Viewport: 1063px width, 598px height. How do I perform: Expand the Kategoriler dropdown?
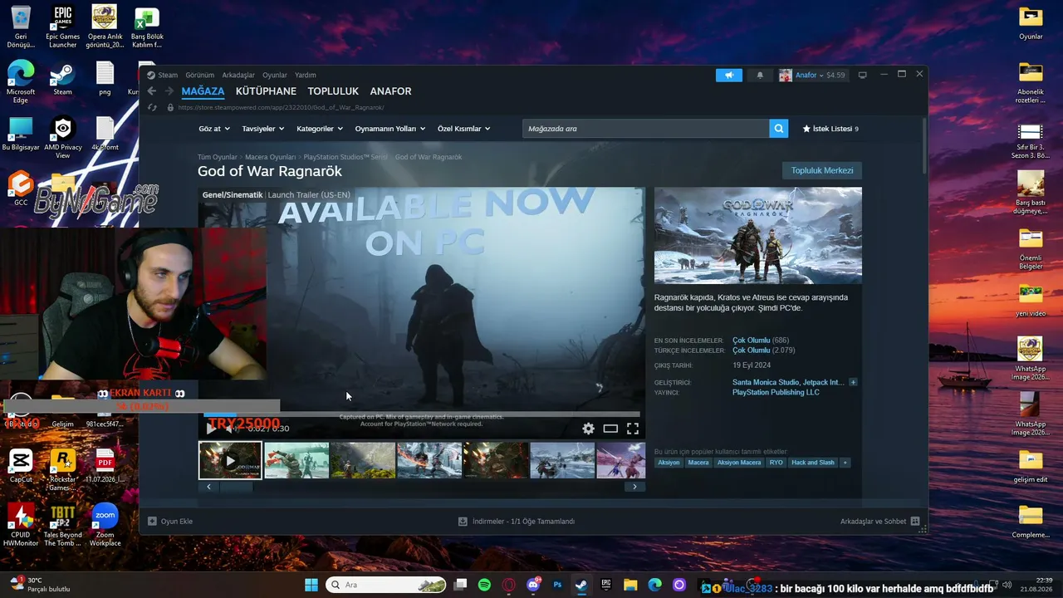tap(320, 129)
